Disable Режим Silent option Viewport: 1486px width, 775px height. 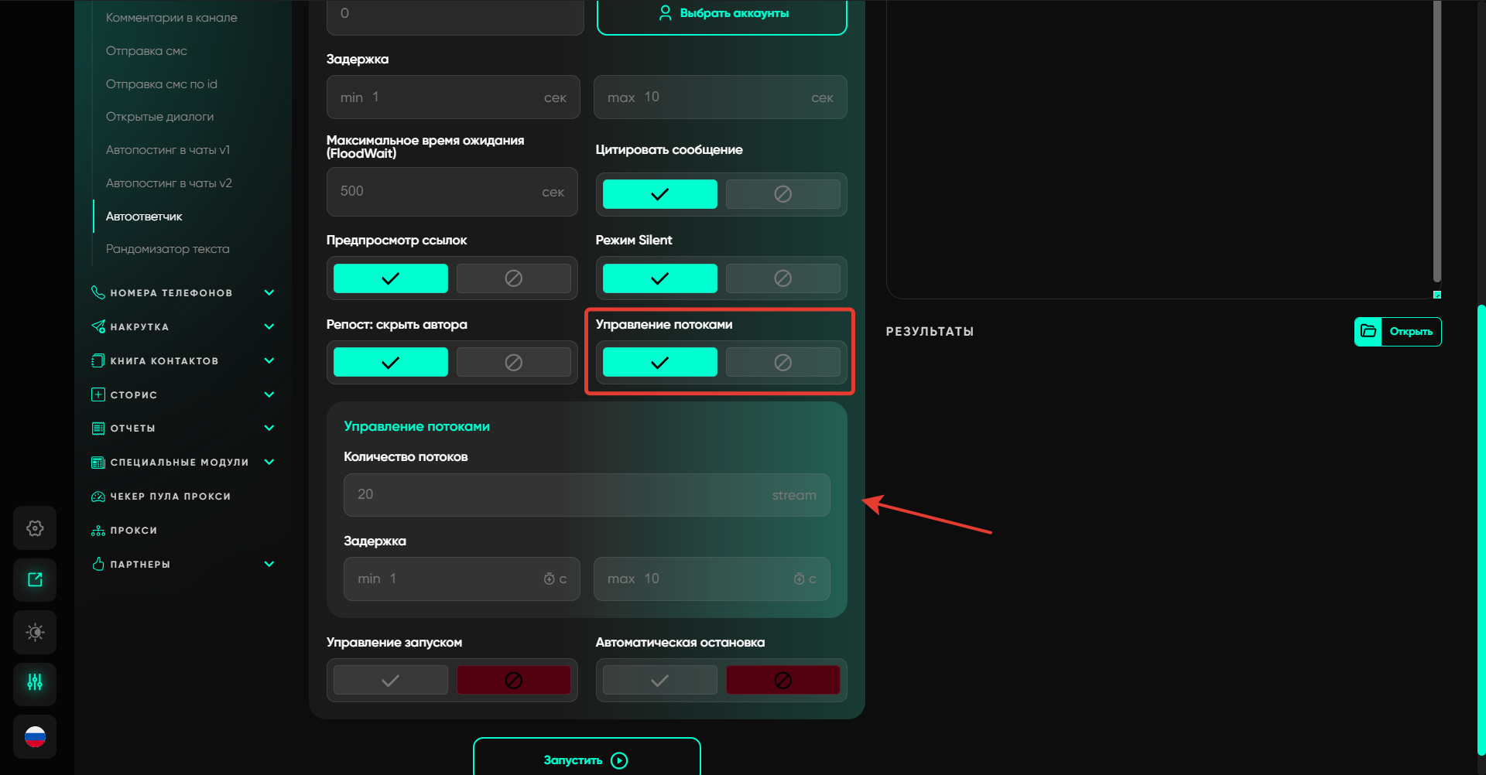click(x=782, y=278)
